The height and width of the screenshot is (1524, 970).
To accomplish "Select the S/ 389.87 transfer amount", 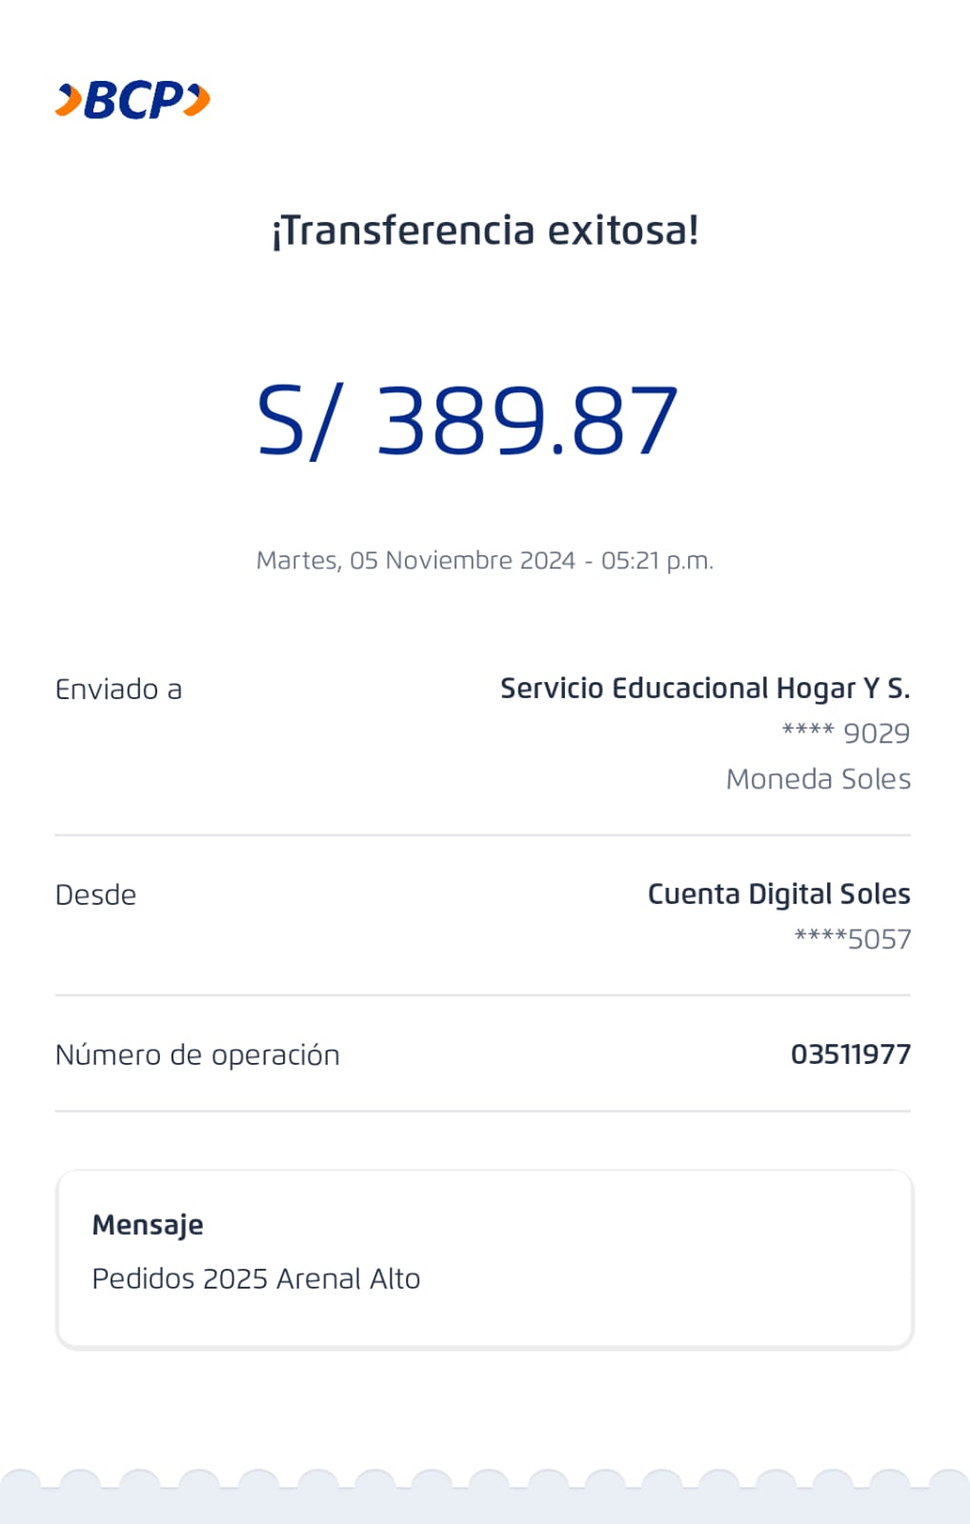I will (x=467, y=421).
